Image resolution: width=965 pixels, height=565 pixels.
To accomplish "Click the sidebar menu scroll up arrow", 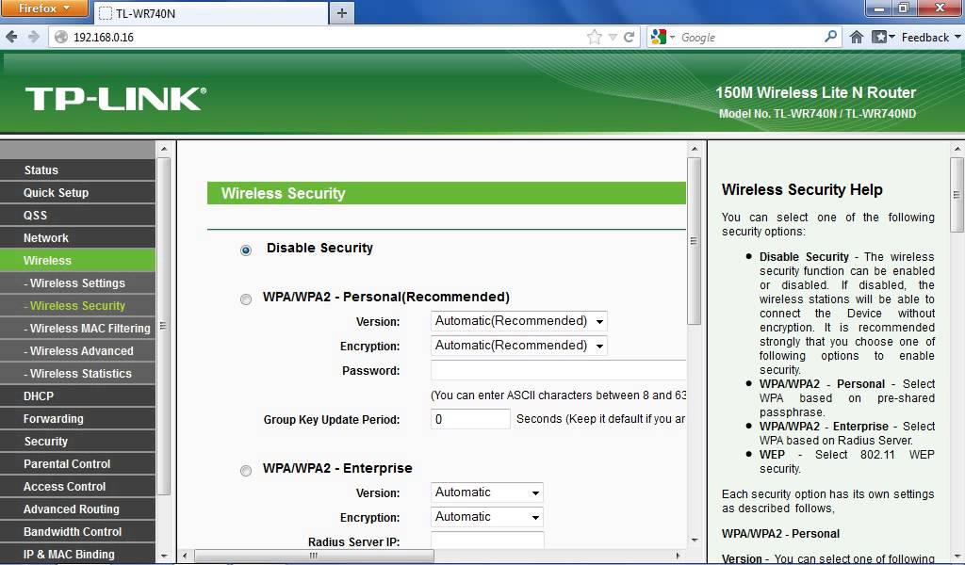I will (x=164, y=149).
